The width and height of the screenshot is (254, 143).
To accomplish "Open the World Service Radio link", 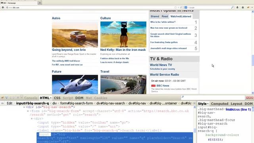I will tap(164, 75).
